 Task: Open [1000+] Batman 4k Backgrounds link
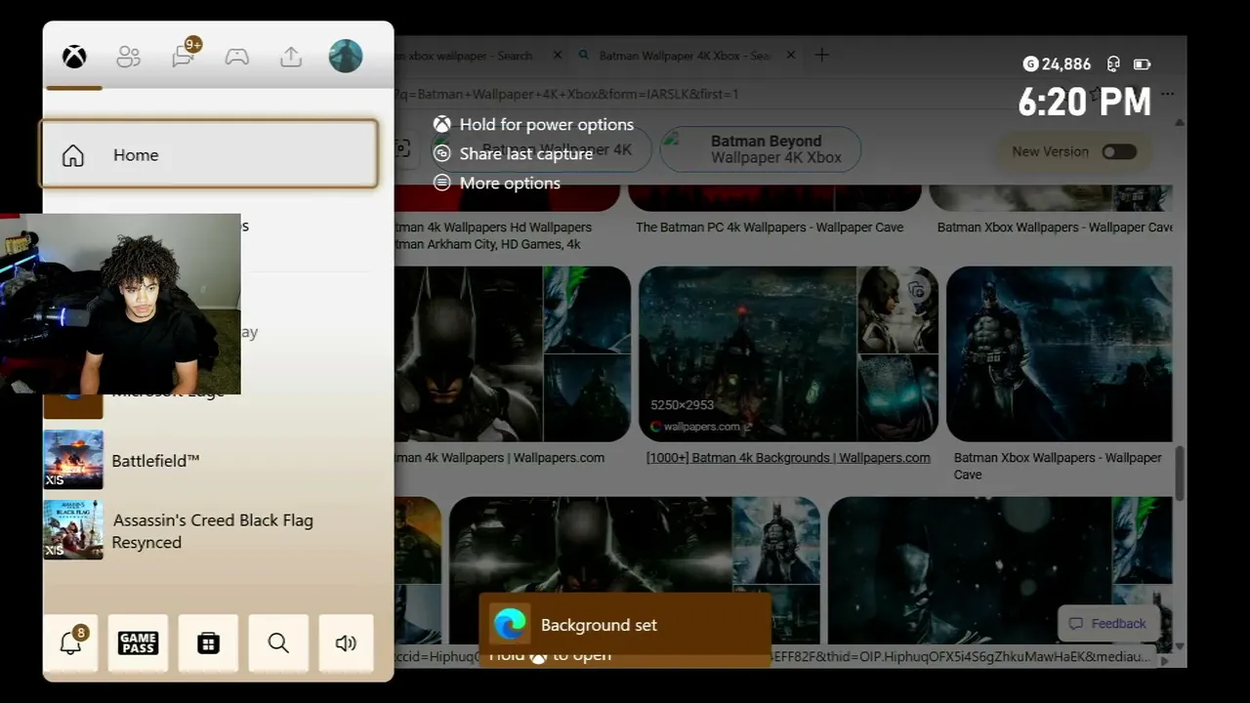point(788,458)
